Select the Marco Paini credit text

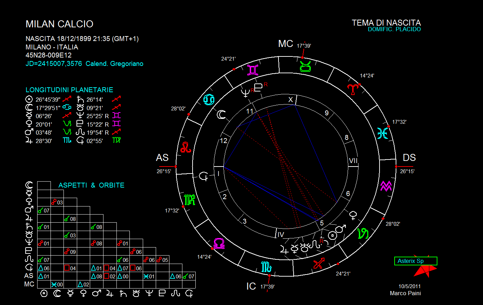tap(405, 293)
